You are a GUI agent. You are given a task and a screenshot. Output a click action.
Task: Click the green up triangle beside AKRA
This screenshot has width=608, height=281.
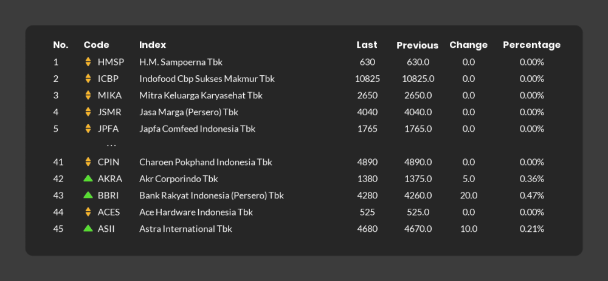(x=88, y=179)
